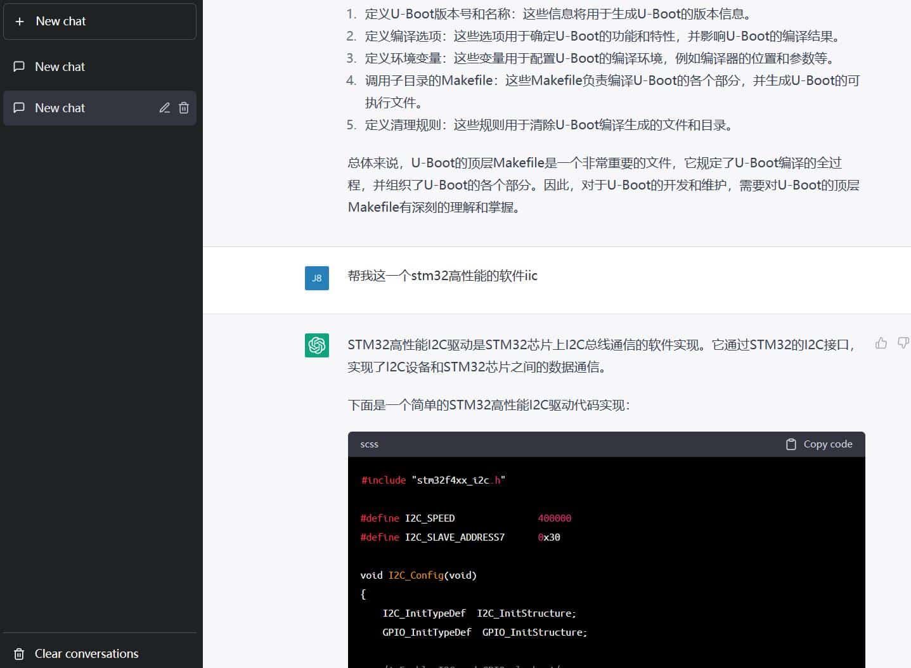Viewport: 911px width, 668px height.
Task: Click the paragraph starting STM32高性能I2C驱动是
Action: [602, 356]
